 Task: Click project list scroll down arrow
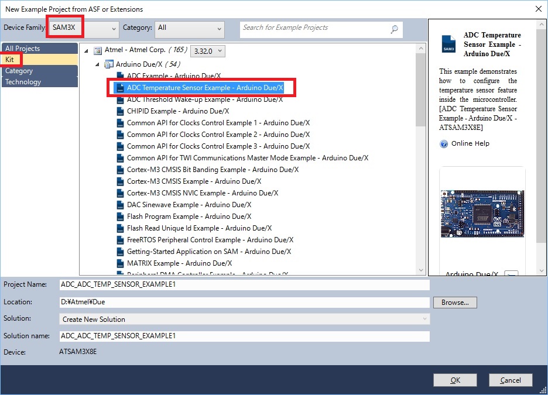coord(421,270)
